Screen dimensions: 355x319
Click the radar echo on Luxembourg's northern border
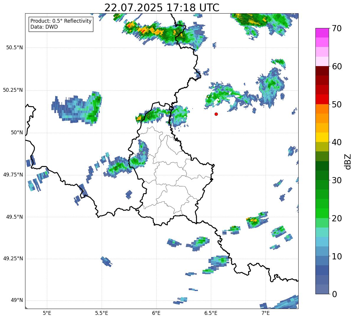[162, 116]
